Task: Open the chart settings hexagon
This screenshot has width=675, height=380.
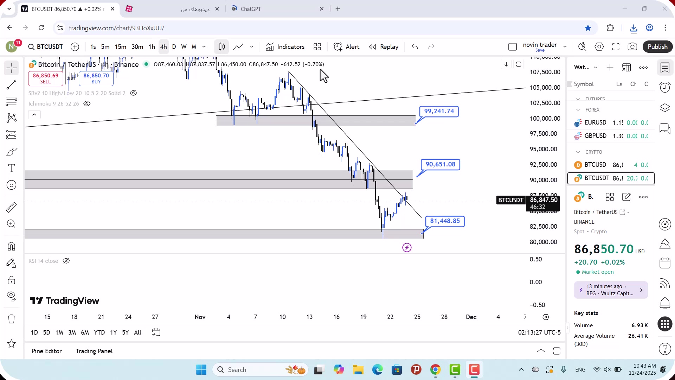Action: [x=599, y=47]
